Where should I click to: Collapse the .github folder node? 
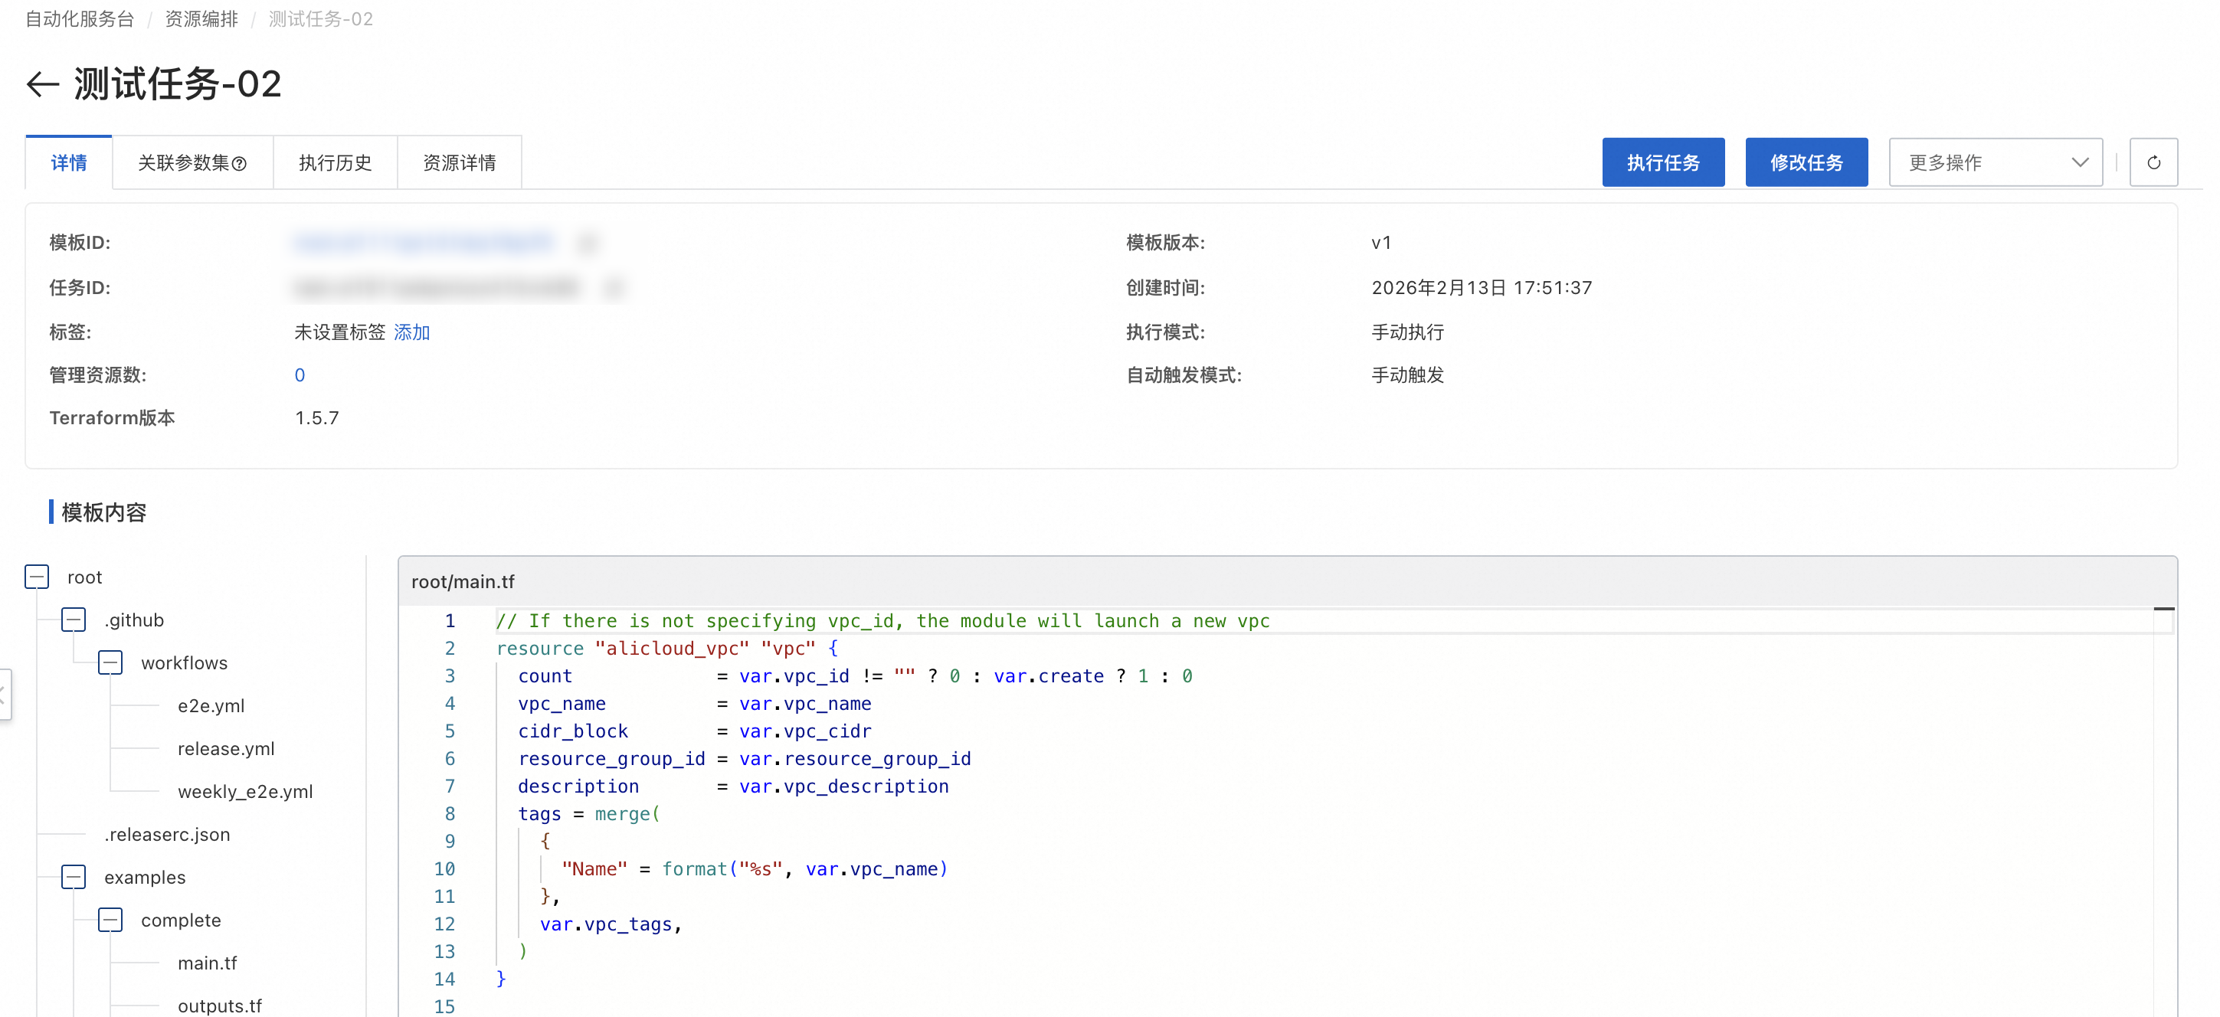74,620
